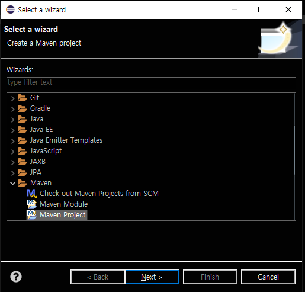Click the Java folder icon
Image resolution: width=305 pixels, height=292 pixels.
click(x=23, y=119)
